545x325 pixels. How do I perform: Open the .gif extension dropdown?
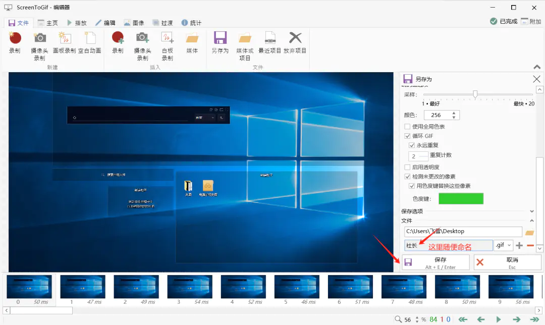503,245
